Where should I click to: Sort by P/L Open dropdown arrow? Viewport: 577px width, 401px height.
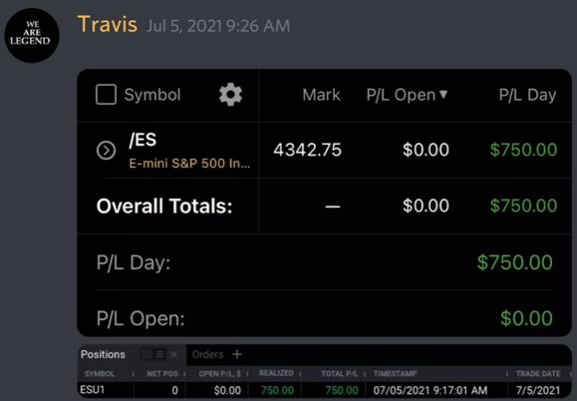click(x=443, y=95)
